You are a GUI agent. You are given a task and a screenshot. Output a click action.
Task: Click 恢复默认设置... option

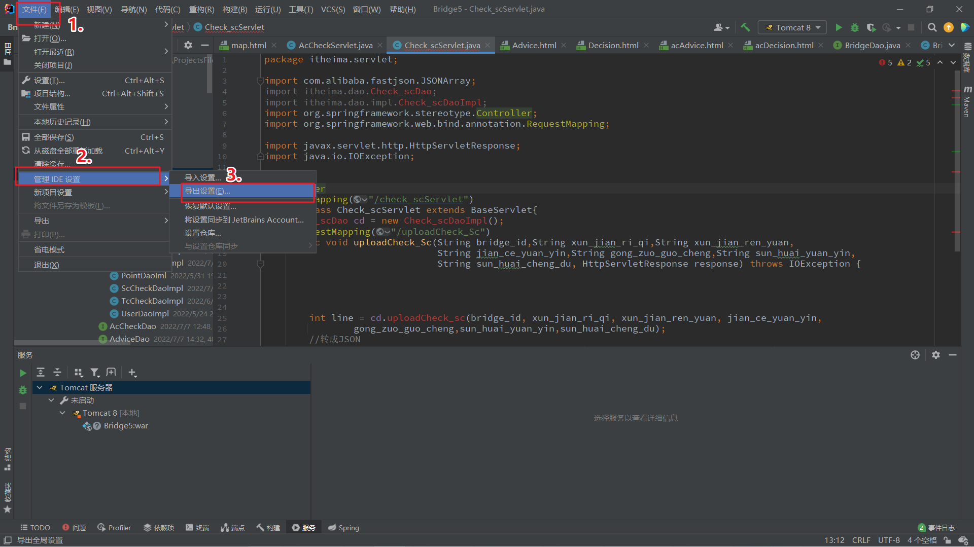[x=243, y=206]
